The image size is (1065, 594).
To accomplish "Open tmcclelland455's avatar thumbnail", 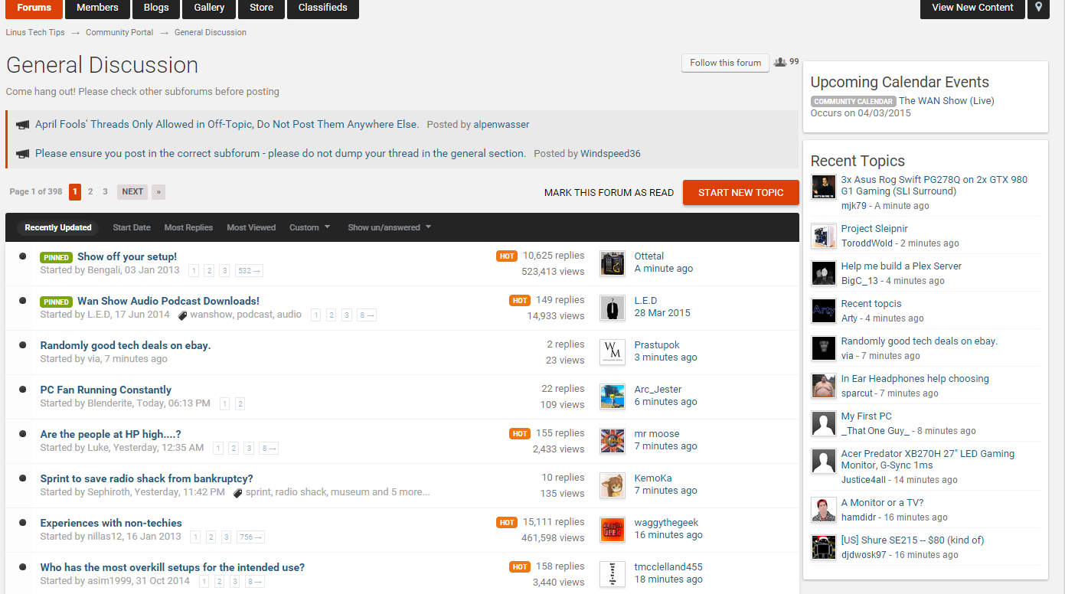I will [613, 574].
